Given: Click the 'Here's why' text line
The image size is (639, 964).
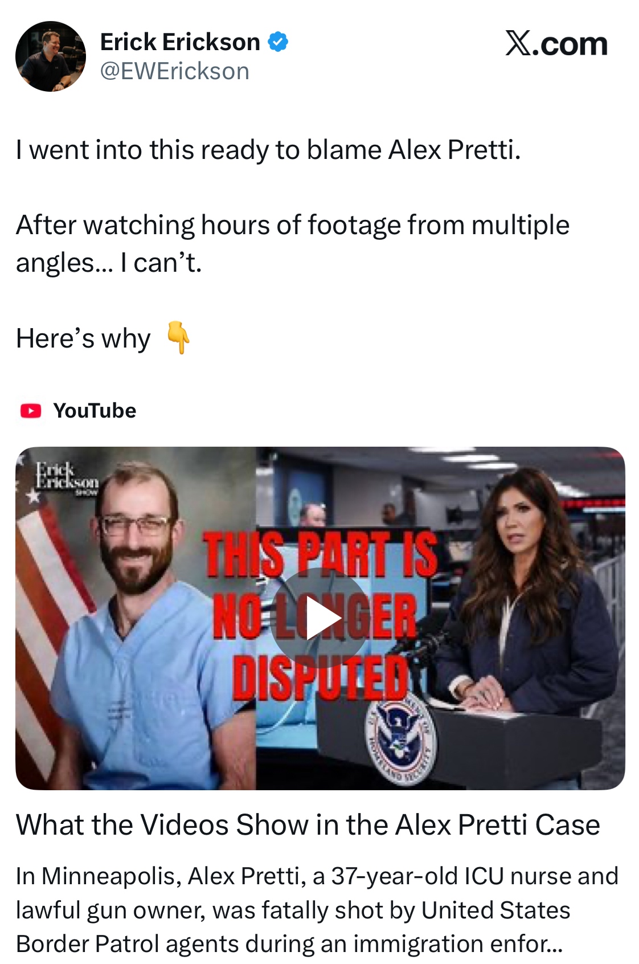Looking at the screenshot, I should 83,338.
